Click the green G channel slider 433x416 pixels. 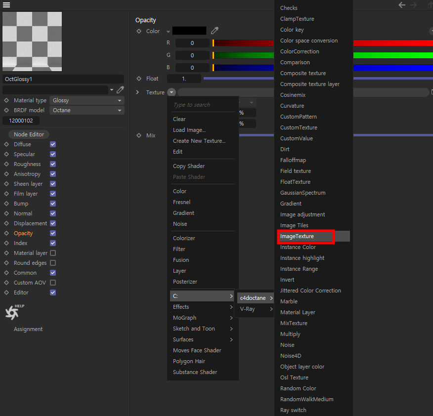tap(323, 55)
